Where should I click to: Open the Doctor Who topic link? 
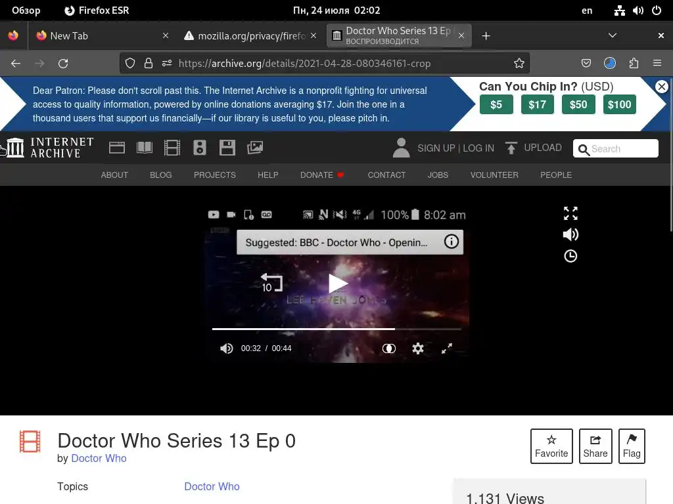212,486
